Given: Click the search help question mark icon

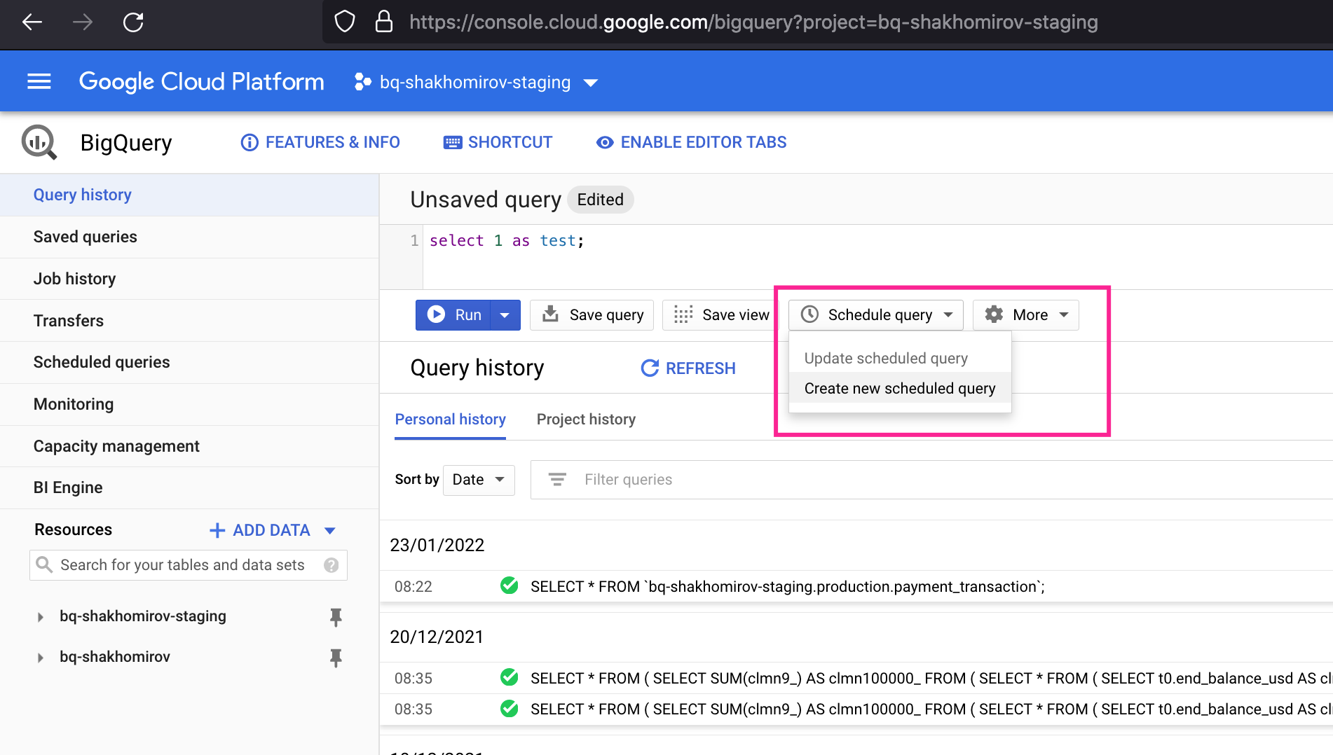Looking at the screenshot, I should [x=331, y=564].
